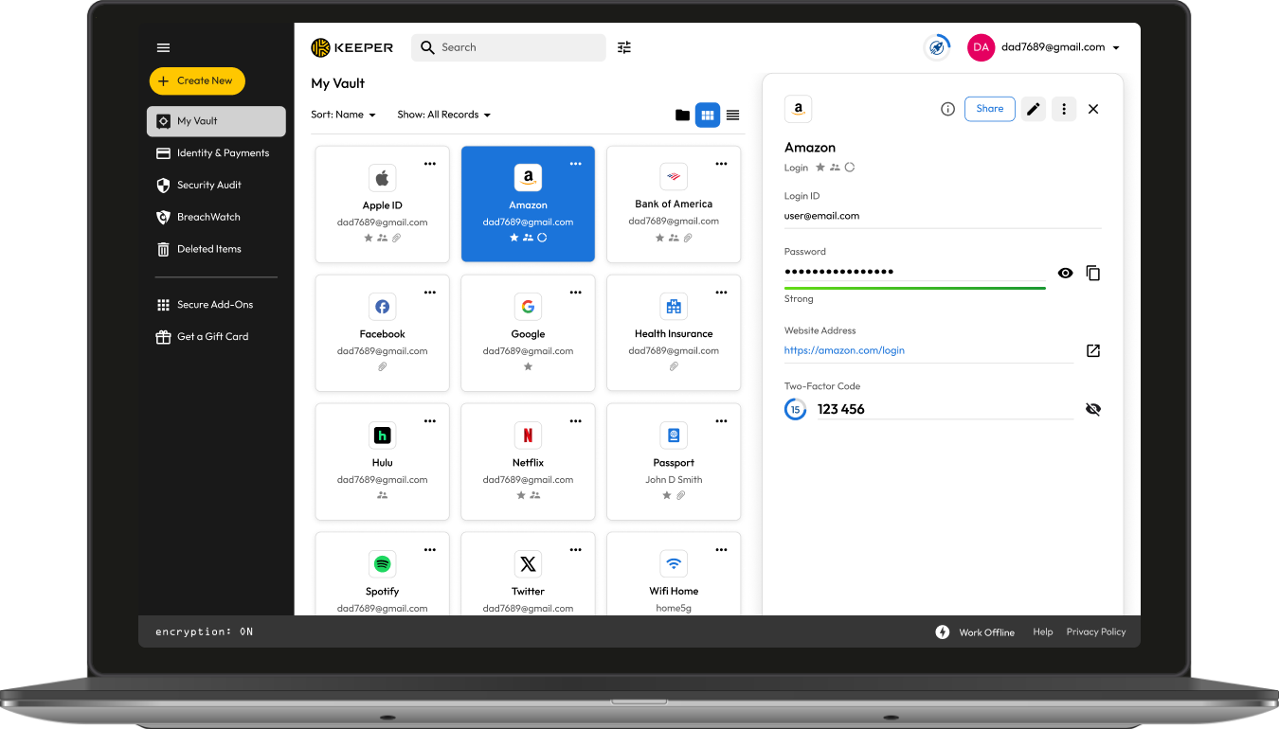Open Passport card options menu
Screen dimensions: 1279x729
pyautogui.click(x=721, y=421)
